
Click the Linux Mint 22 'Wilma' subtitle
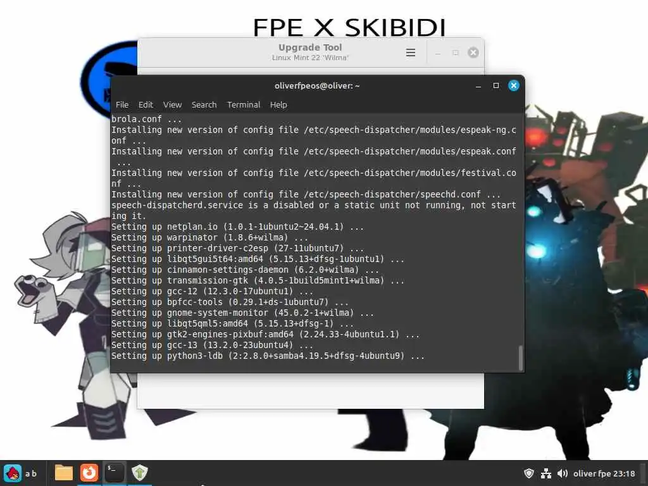coord(310,58)
